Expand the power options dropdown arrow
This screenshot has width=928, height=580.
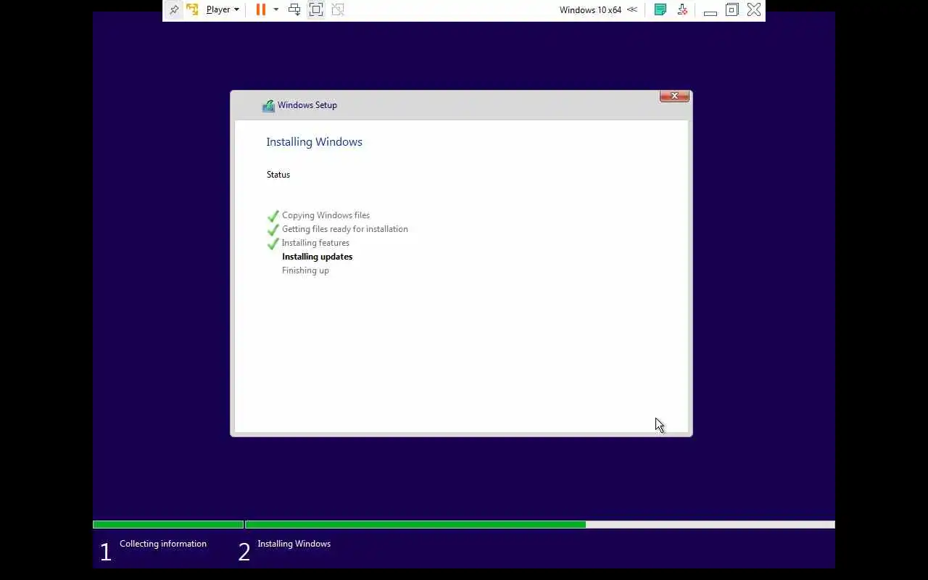[275, 9]
